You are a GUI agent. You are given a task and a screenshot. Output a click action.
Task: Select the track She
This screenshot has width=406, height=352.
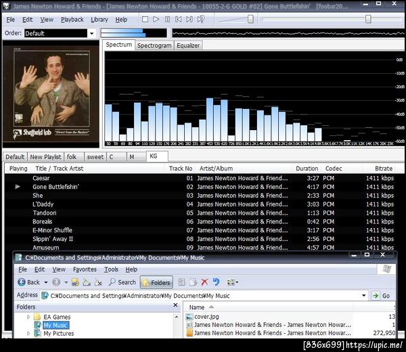204,196
